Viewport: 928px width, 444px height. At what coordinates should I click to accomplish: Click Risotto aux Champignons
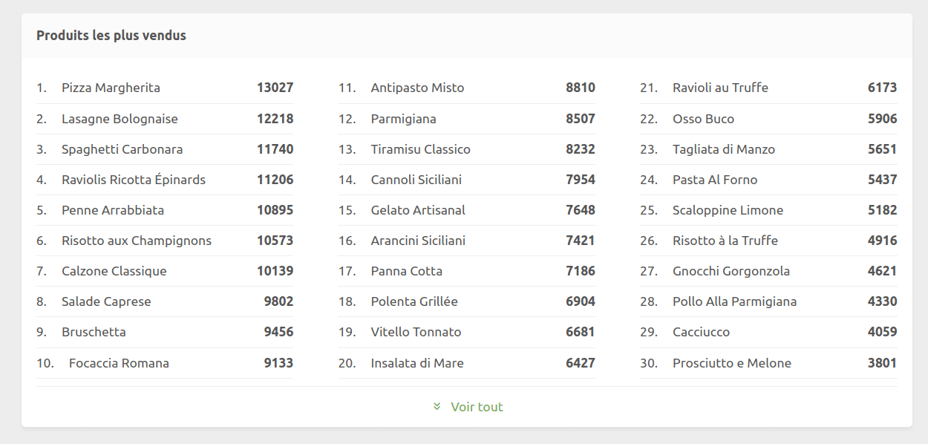[137, 241]
